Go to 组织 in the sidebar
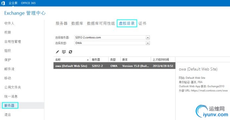The image size is (230, 120). [8, 51]
